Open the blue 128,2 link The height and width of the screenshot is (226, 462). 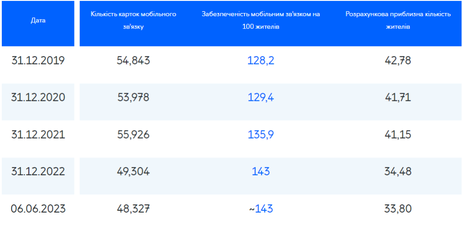click(261, 61)
